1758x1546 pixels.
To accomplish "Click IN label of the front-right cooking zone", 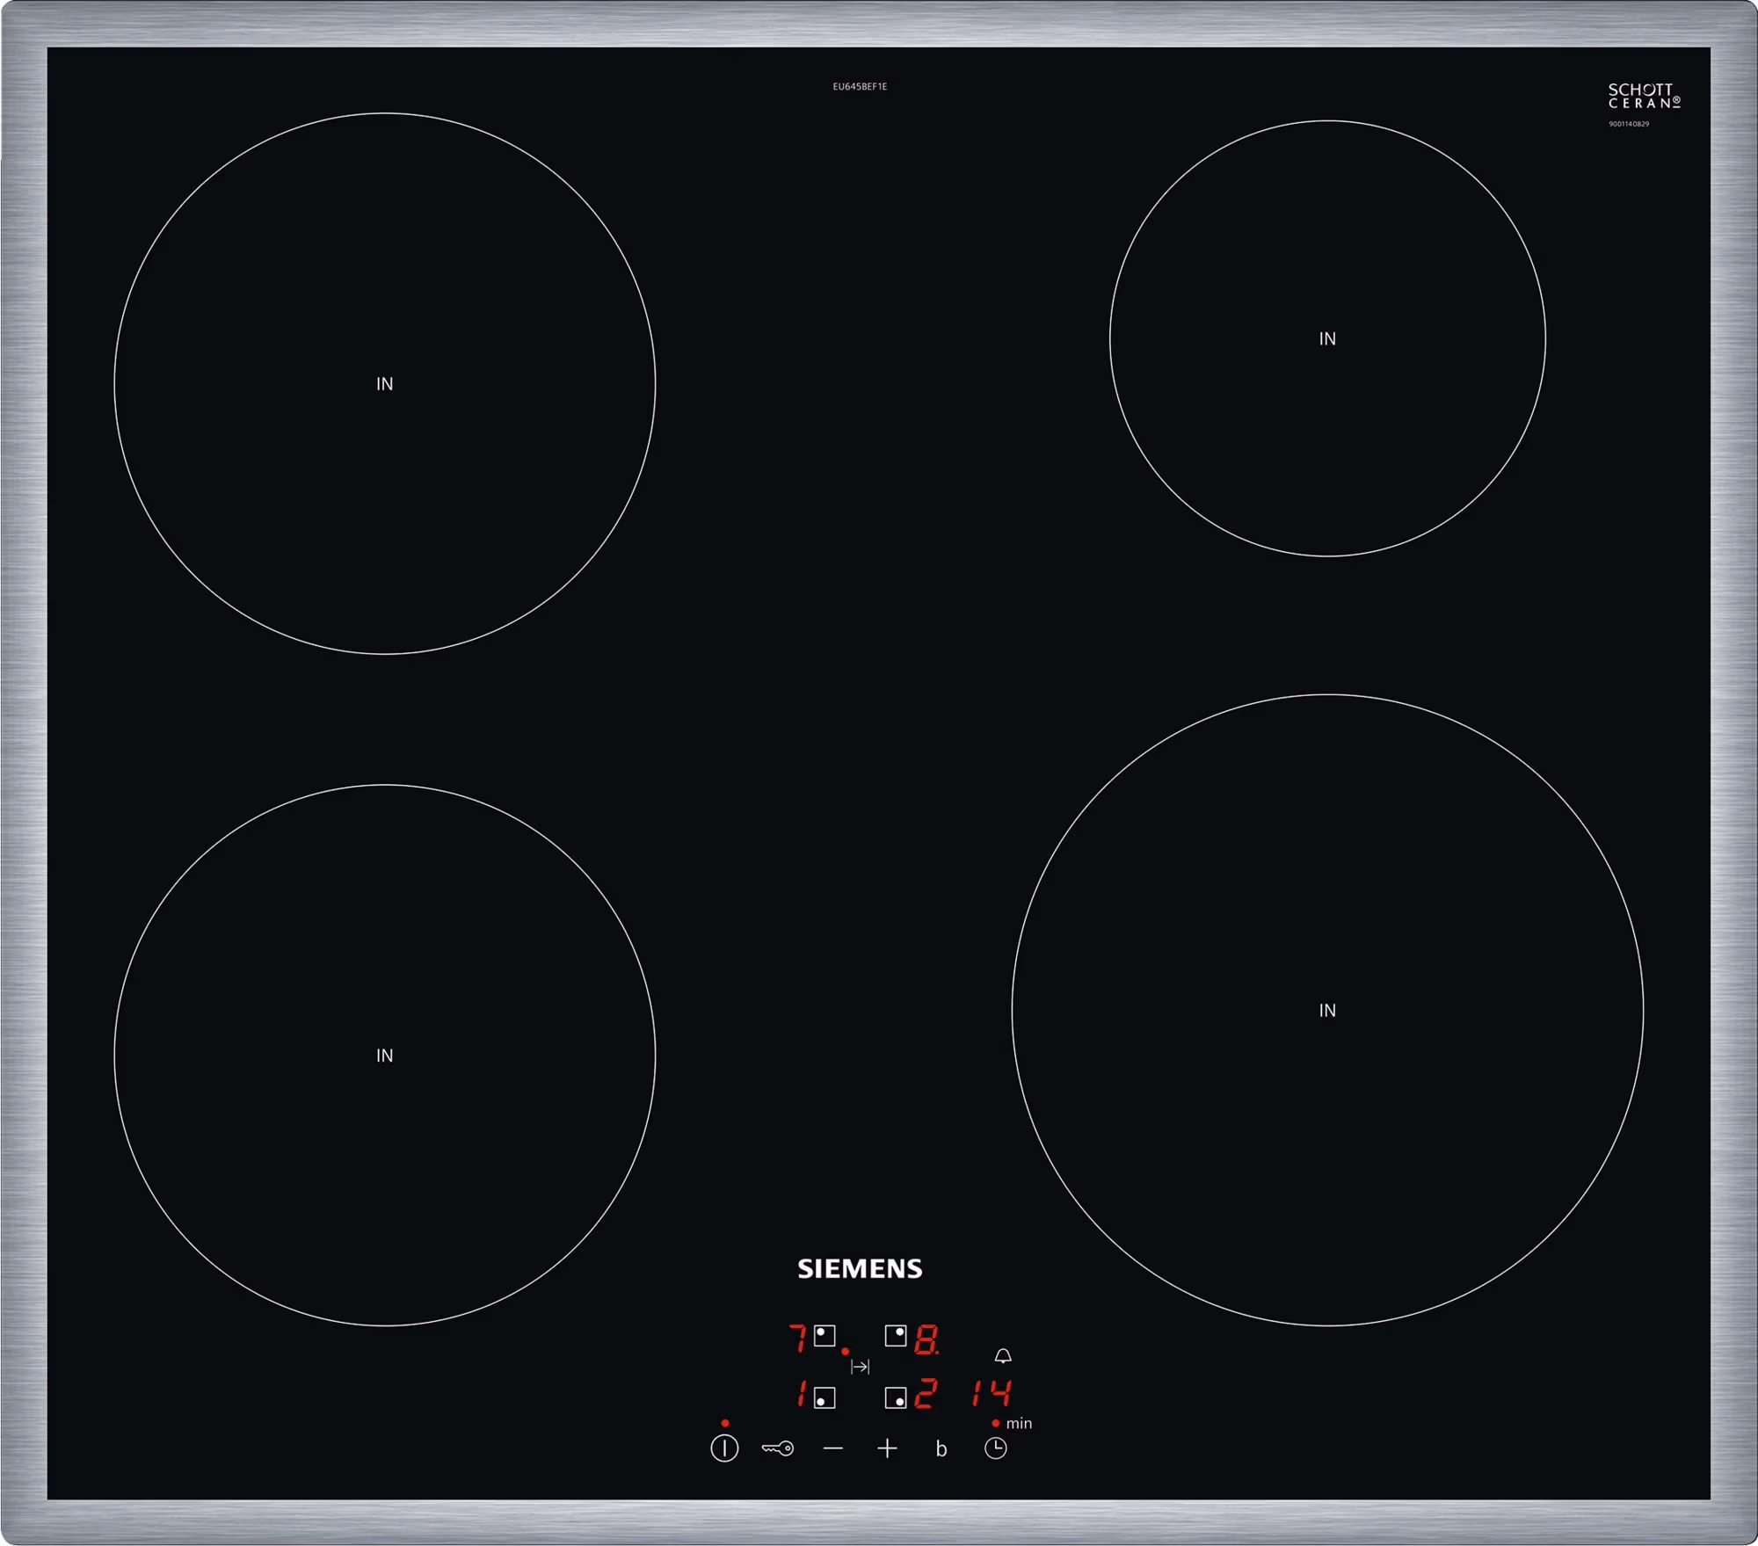I will pyautogui.click(x=1327, y=1011).
